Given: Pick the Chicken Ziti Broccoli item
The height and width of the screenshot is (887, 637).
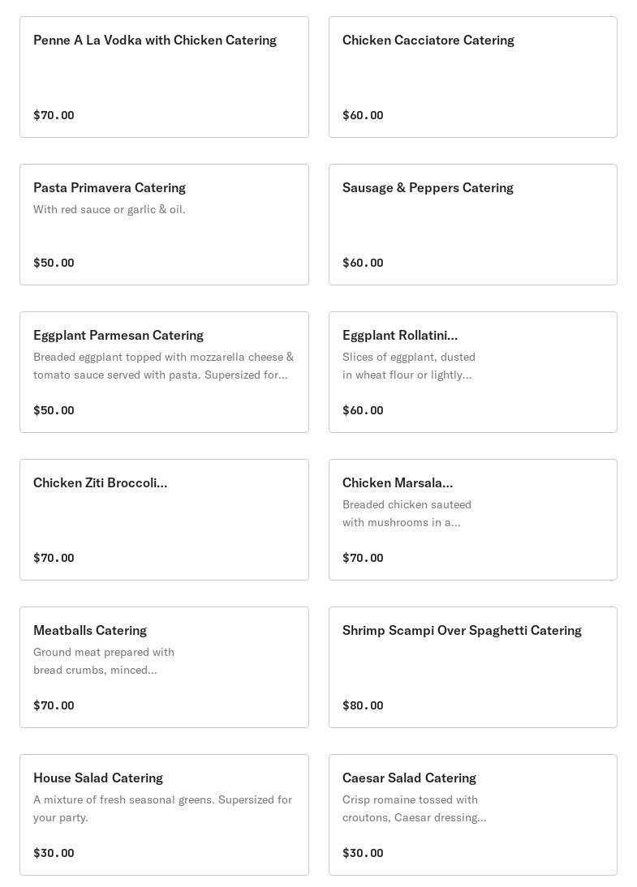Looking at the screenshot, I should coord(101,483).
